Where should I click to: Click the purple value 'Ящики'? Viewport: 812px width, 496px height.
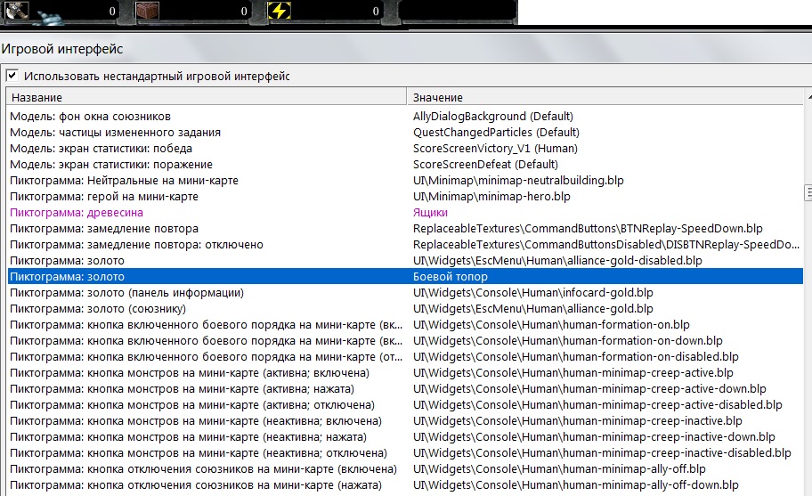coord(430,212)
